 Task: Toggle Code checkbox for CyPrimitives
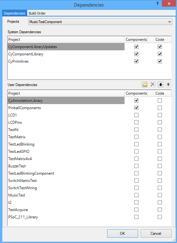(x=160, y=61)
